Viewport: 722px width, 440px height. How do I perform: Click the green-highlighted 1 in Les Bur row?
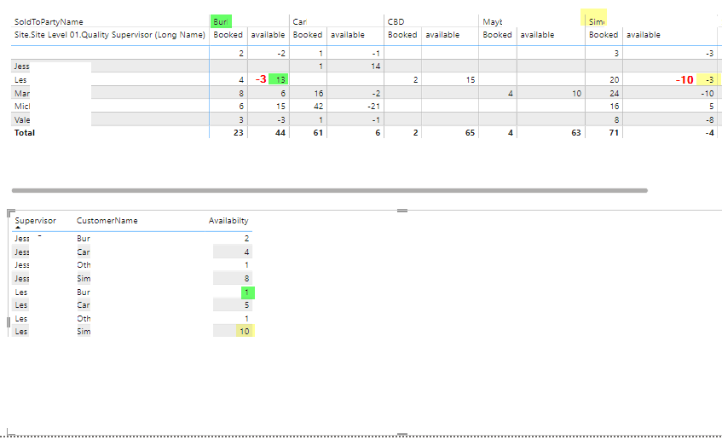(248, 292)
